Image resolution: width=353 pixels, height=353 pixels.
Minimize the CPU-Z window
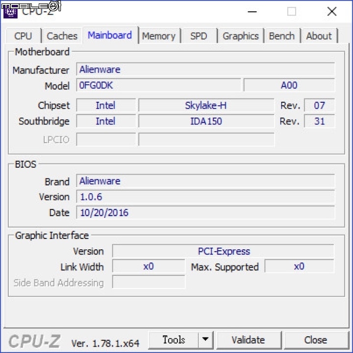[x=252, y=11]
